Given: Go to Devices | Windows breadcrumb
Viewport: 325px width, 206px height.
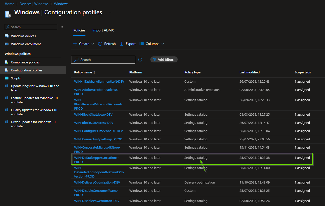Looking at the screenshot, I should click(x=34, y=4).
